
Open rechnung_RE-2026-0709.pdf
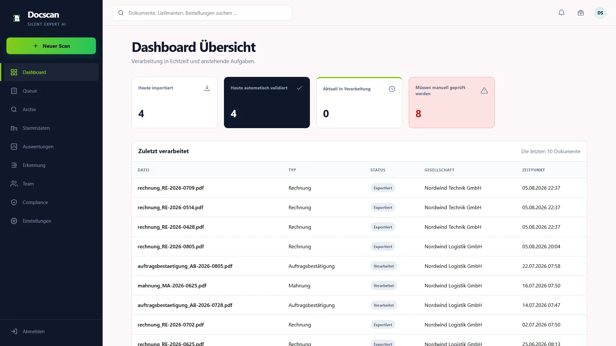point(171,188)
